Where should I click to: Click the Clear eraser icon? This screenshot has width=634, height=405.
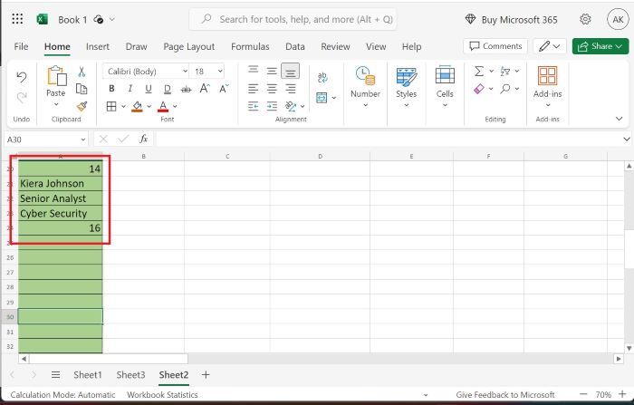(479, 89)
